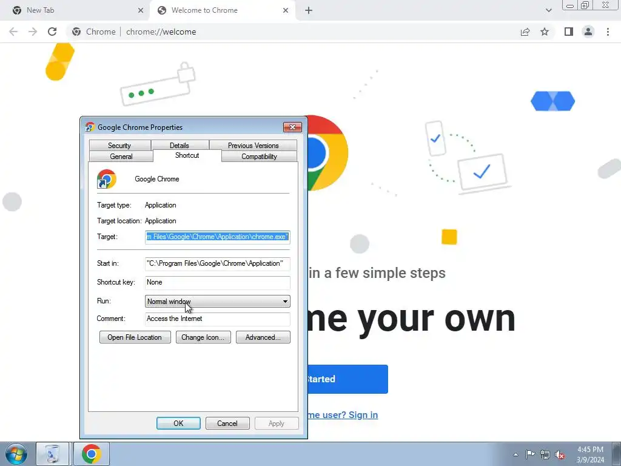Click the Comment field
The image size is (621, 466).
(x=218, y=319)
